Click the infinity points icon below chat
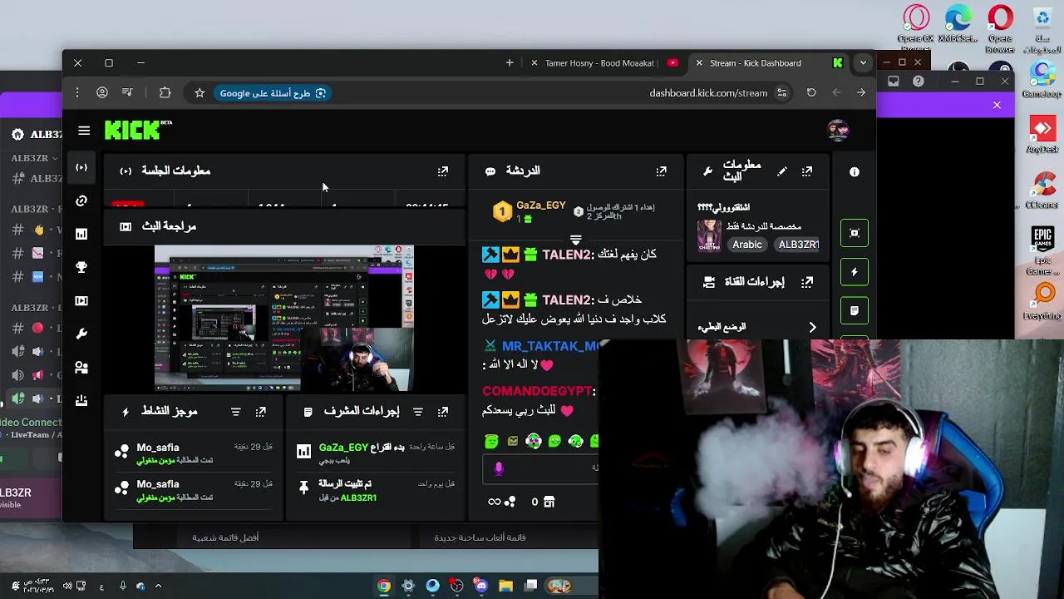This screenshot has height=599, width=1064. (x=501, y=502)
